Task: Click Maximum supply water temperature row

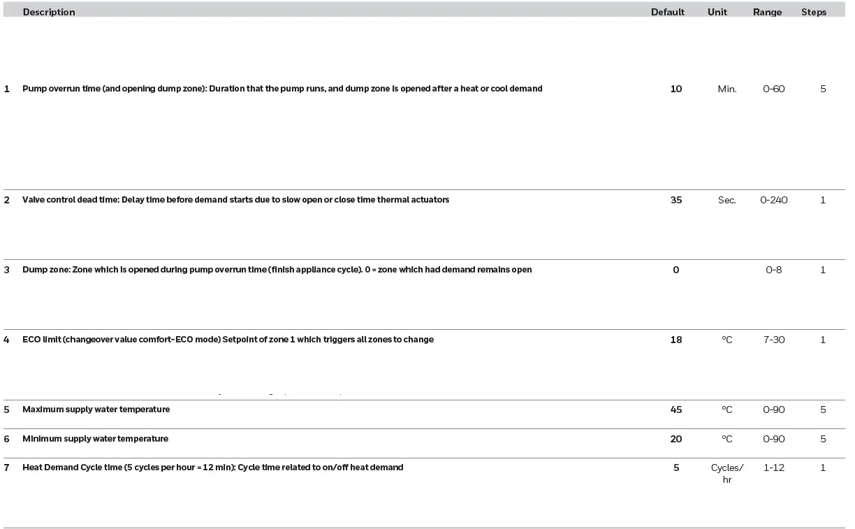Action: [x=96, y=410]
